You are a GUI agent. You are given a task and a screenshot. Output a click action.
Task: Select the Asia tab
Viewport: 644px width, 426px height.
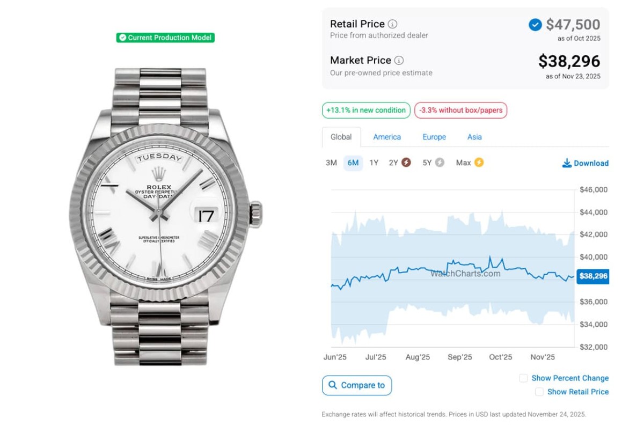click(474, 137)
